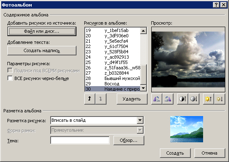Close the Фотоальбом dialog

pos(224,5)
